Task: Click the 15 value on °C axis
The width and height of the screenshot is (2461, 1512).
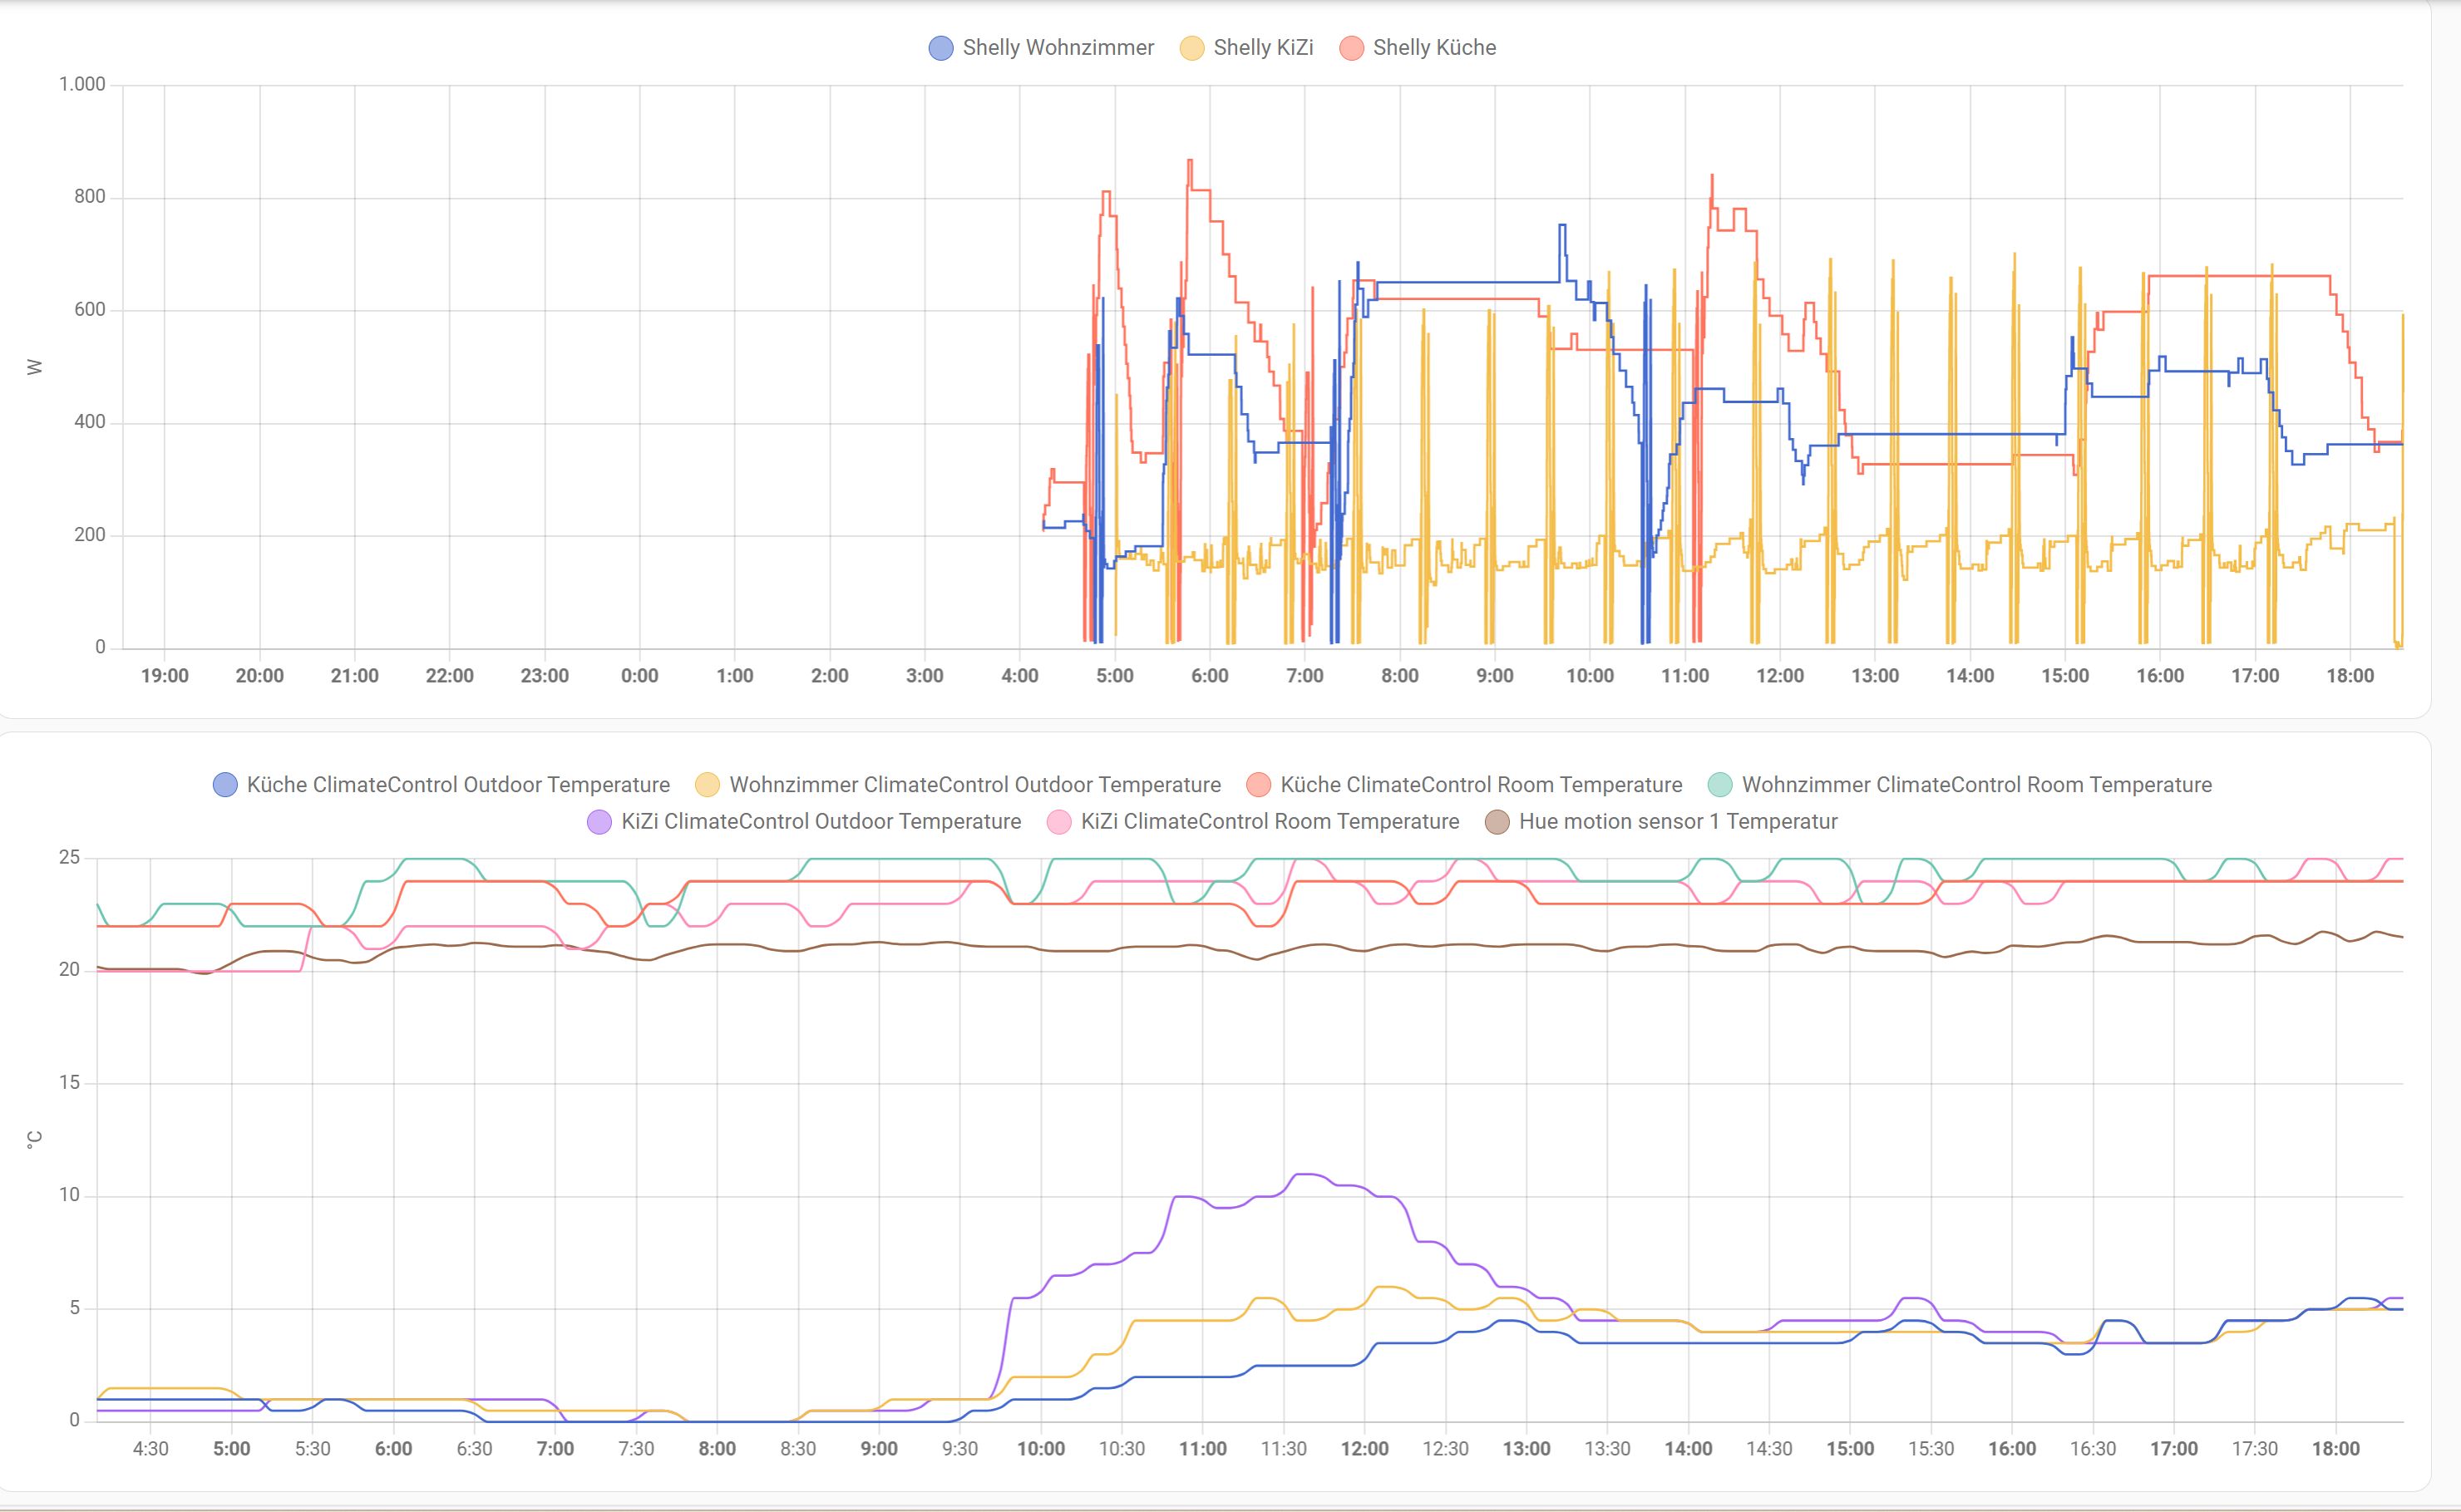Action: (x=69, y=1083)
